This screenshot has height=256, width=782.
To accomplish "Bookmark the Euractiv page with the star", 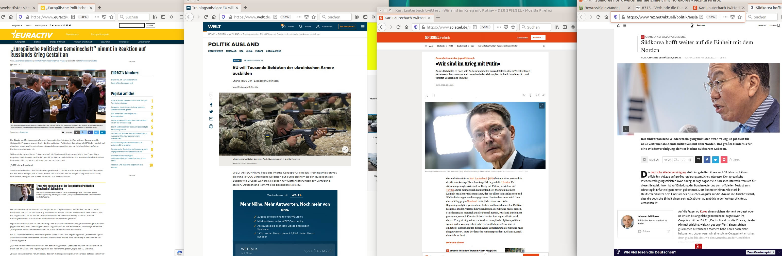I will pos(111,17).
